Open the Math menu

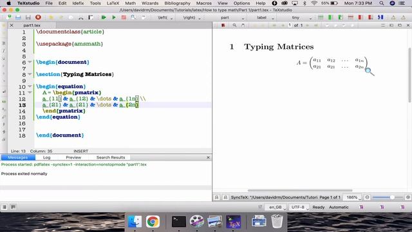[x=130, y=3]
